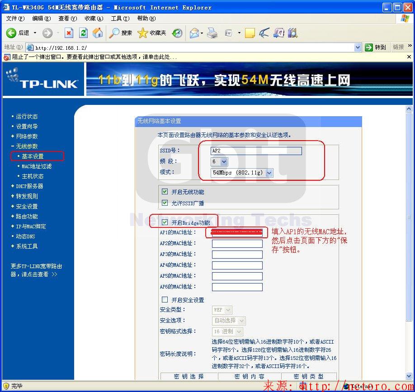This screenshot has width=415, height=392.
Task: Open the 收藏(A) menu
Action: [x=94, y=18]
